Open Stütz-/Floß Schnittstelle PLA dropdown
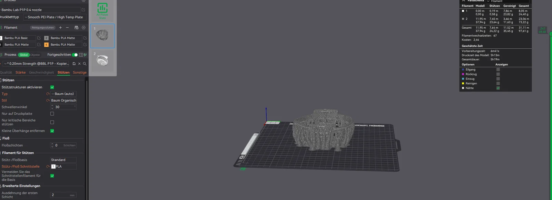The image size is (552, 200). click(x=63, y=166)
